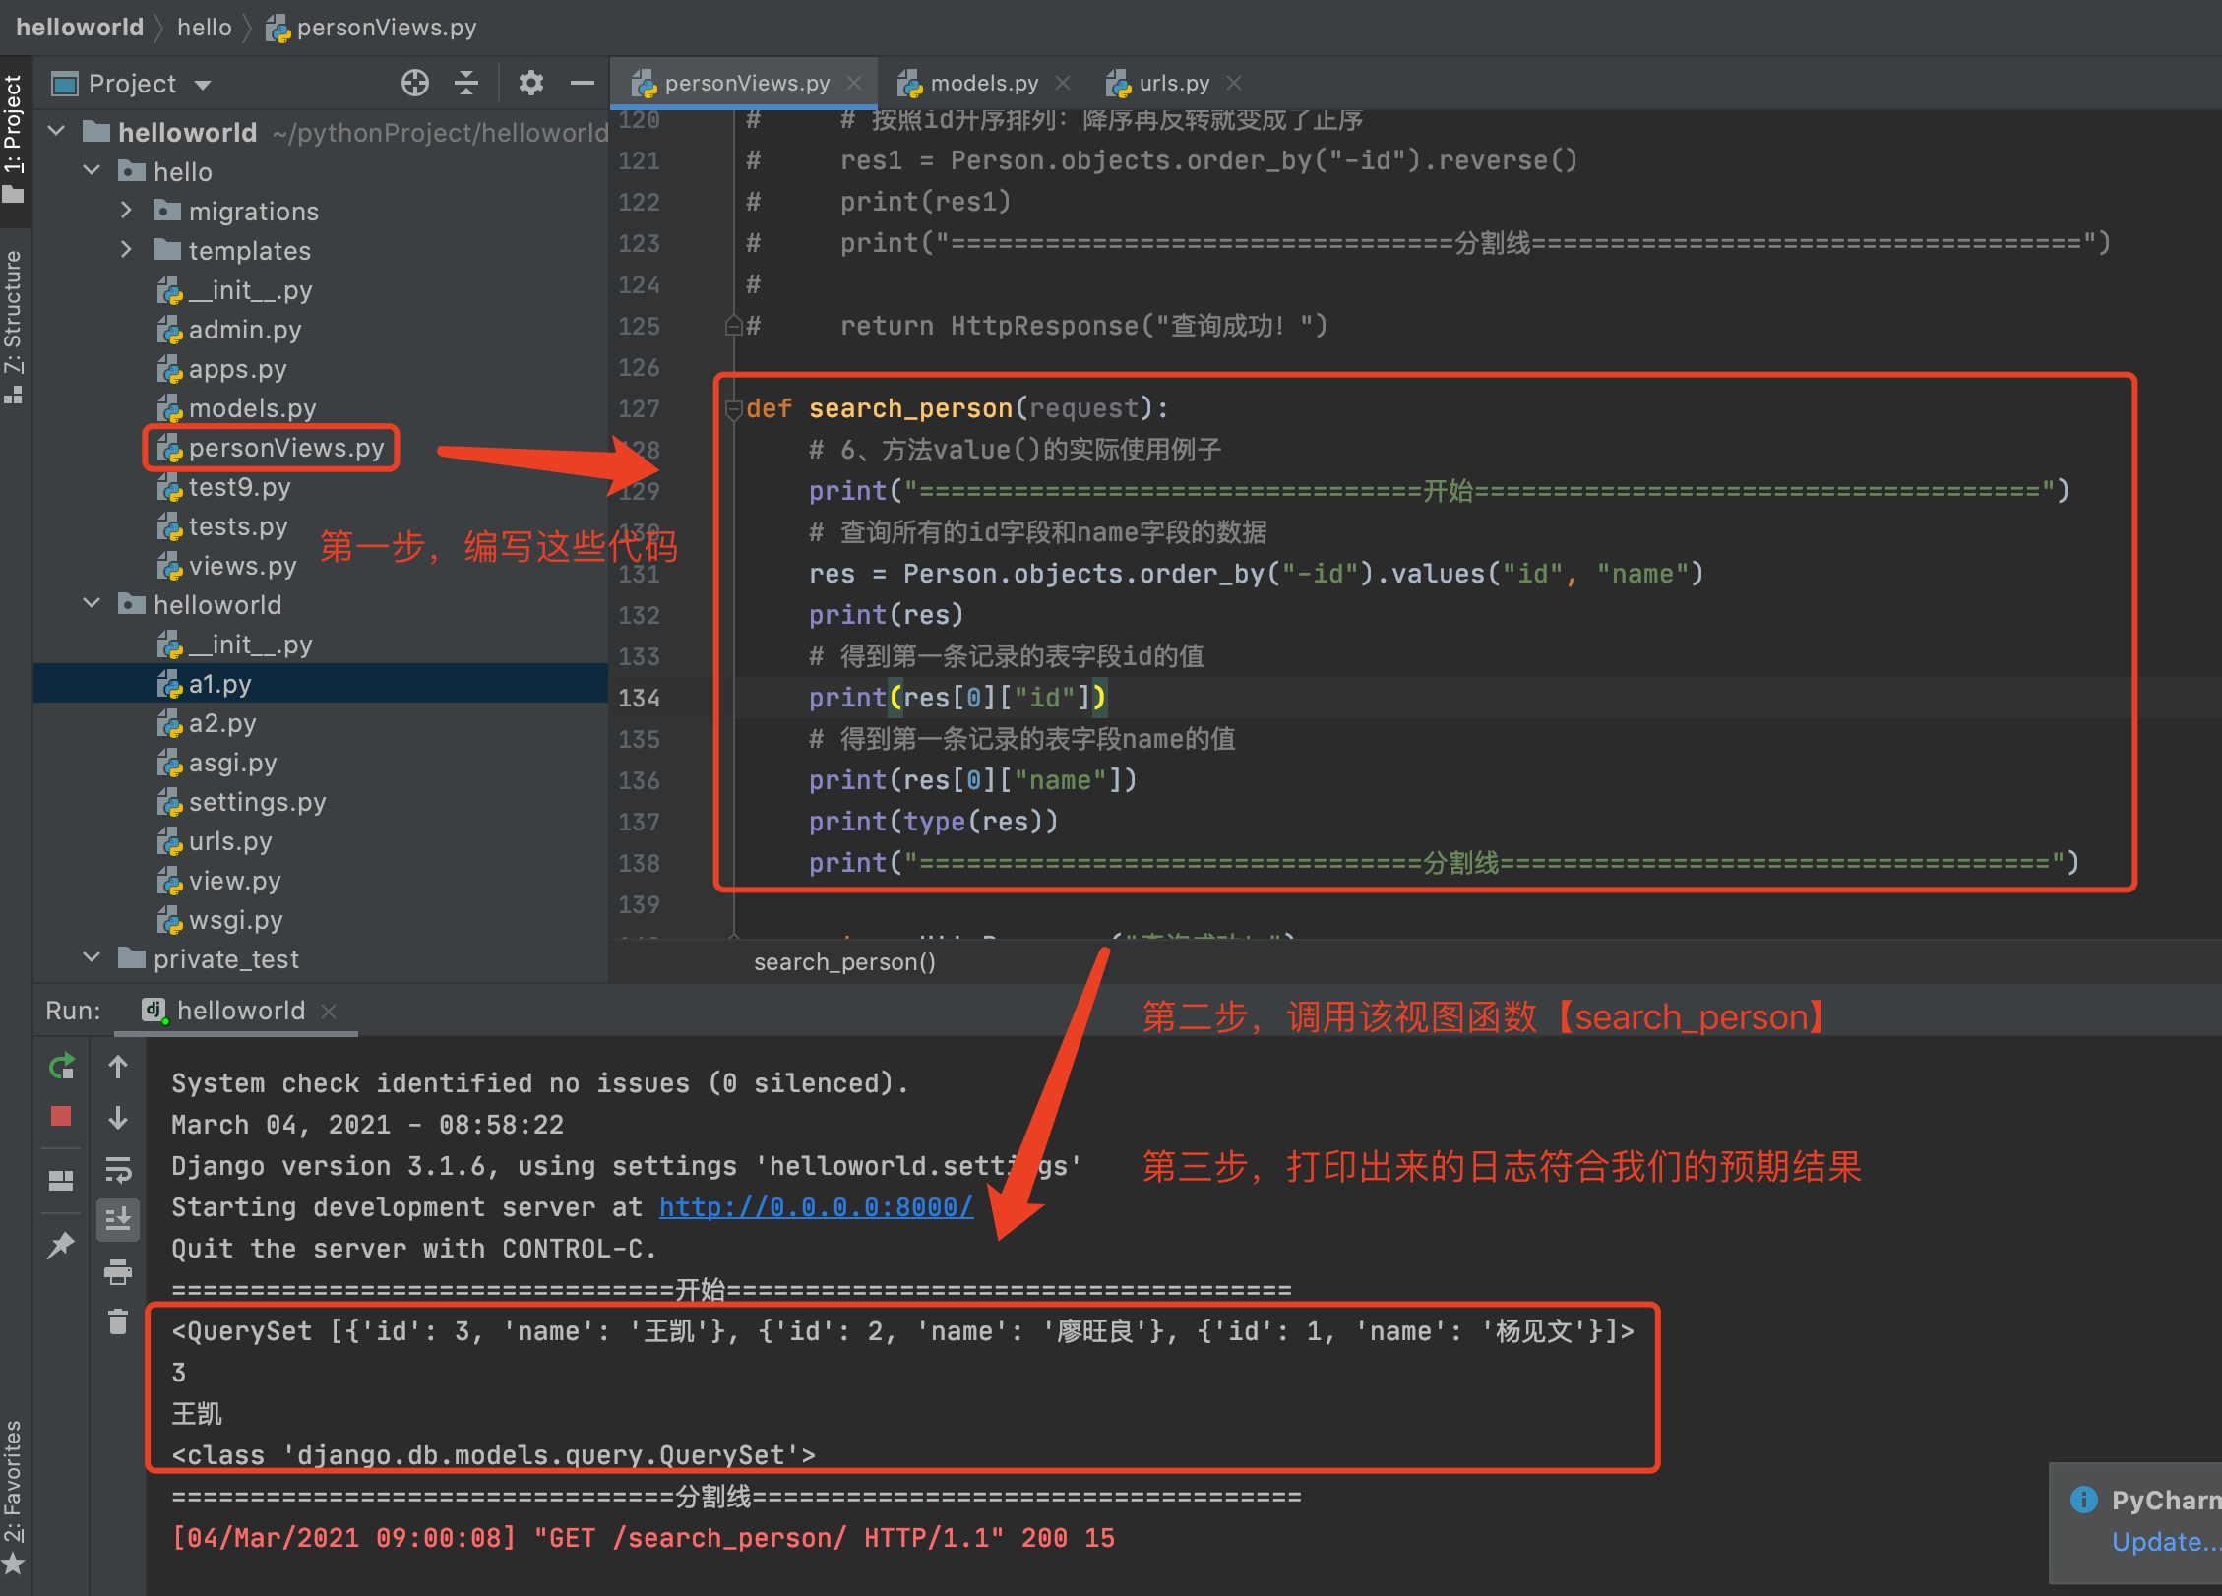Jump to next message in console

tap(118, 1117)
